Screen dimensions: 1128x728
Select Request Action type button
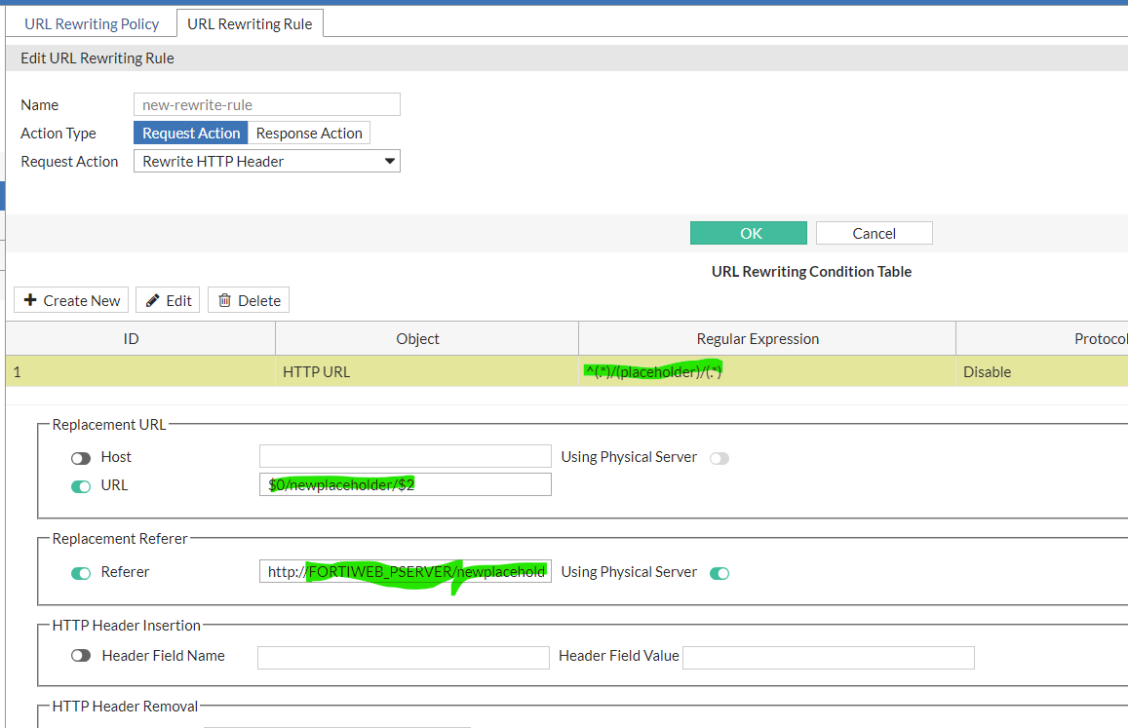tap(191, 134)
